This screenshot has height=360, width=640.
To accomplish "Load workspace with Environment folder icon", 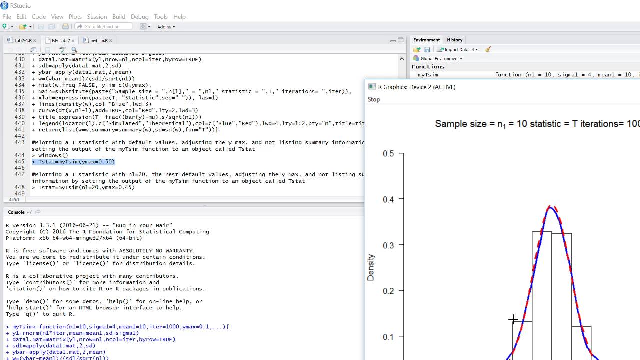I will 416,49.
